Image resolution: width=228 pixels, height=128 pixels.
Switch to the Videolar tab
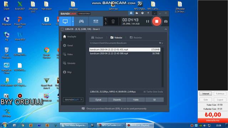[116, 38]
